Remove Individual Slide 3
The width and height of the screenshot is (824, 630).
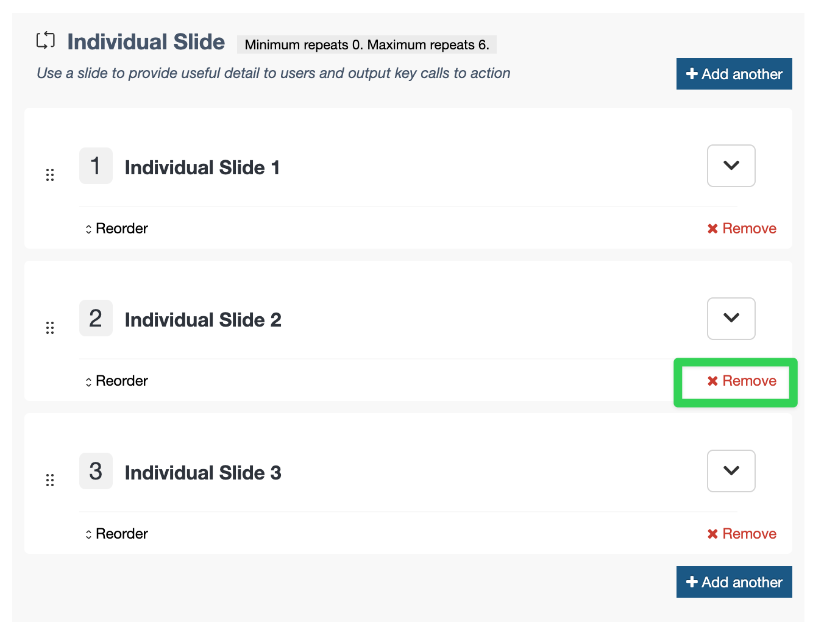[742, 534]
